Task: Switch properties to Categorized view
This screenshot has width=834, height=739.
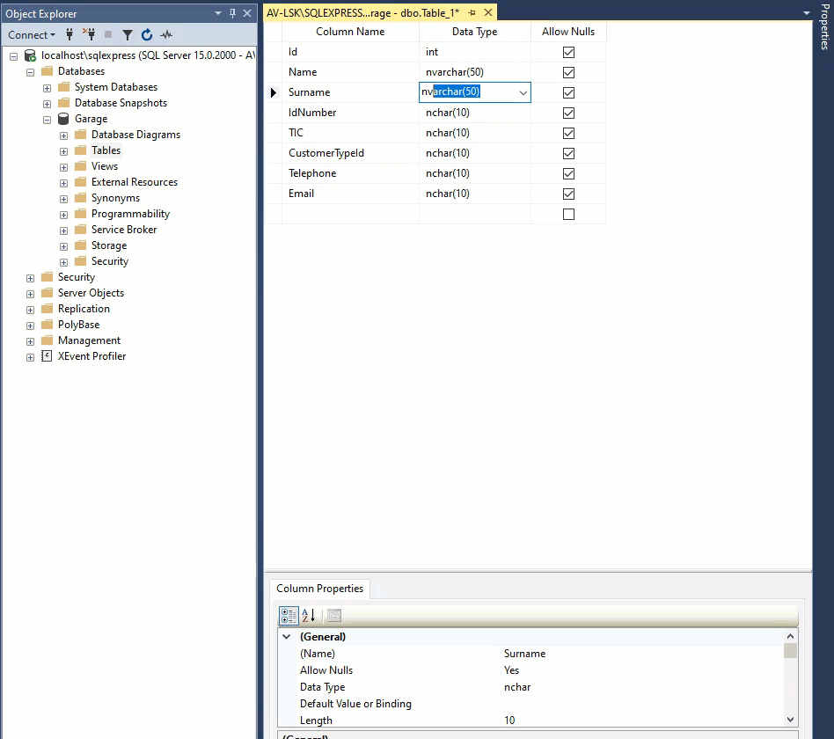Action: [x=289, y=615]
